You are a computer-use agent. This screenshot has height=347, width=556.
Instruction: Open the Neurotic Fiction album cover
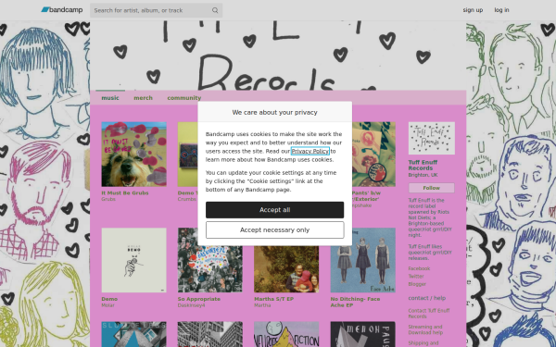coord(286,334)
